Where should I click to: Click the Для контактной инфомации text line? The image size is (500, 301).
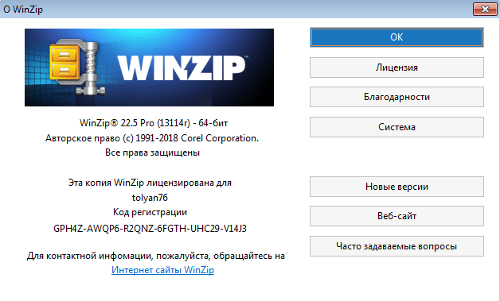[156, 256]
